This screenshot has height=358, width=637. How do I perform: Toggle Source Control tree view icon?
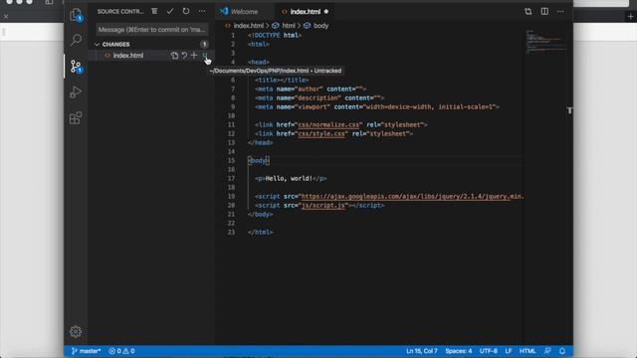point(154,11)
